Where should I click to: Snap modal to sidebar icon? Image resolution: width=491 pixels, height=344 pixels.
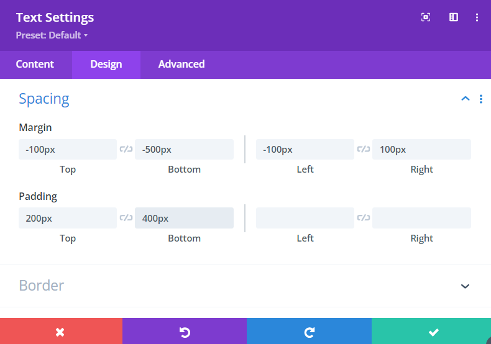(454, 17)
